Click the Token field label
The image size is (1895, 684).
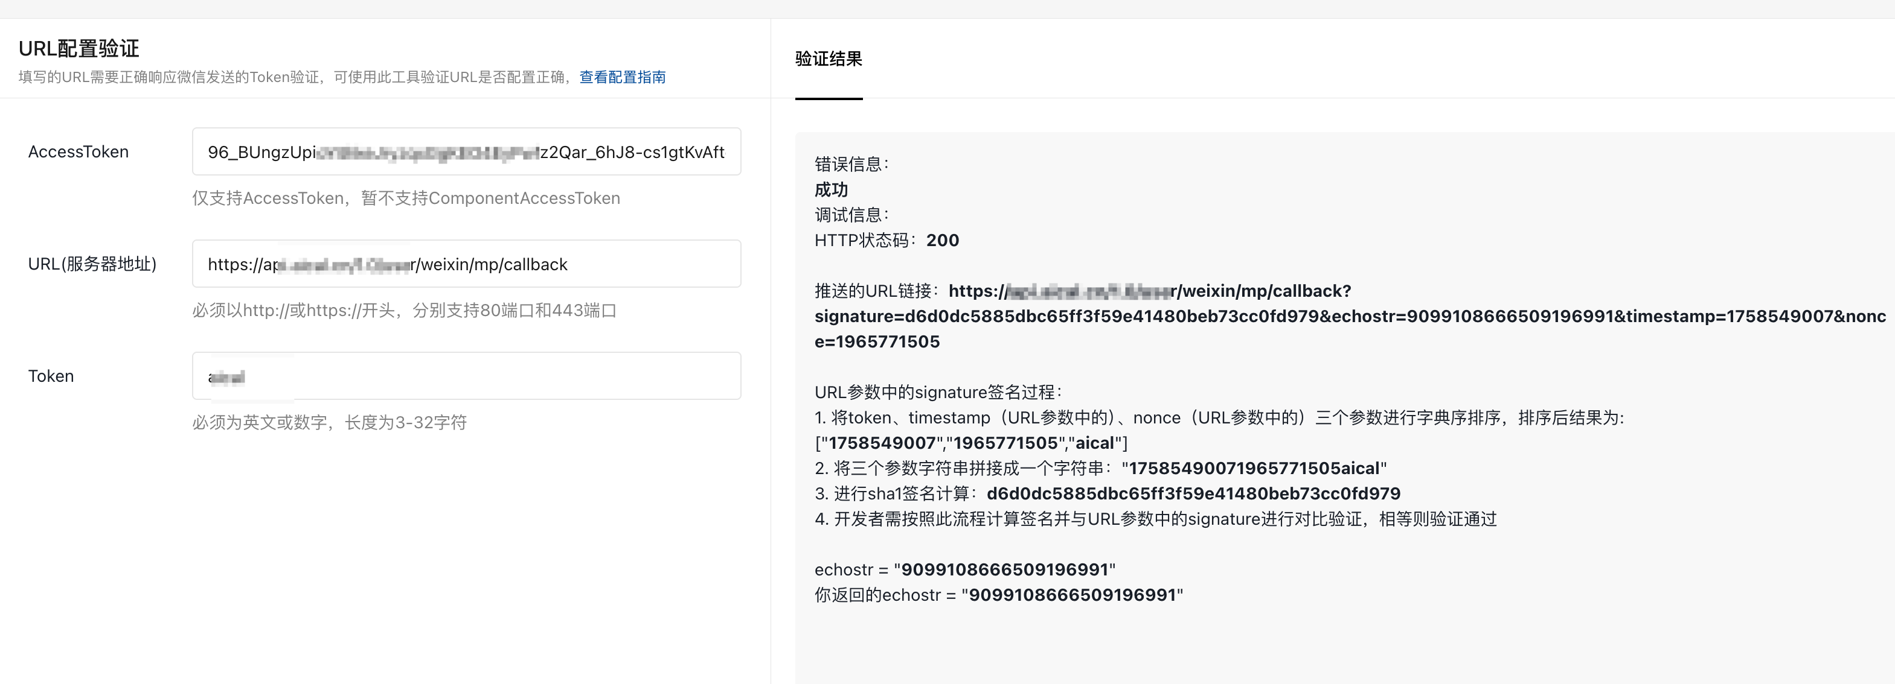[51, 376]
